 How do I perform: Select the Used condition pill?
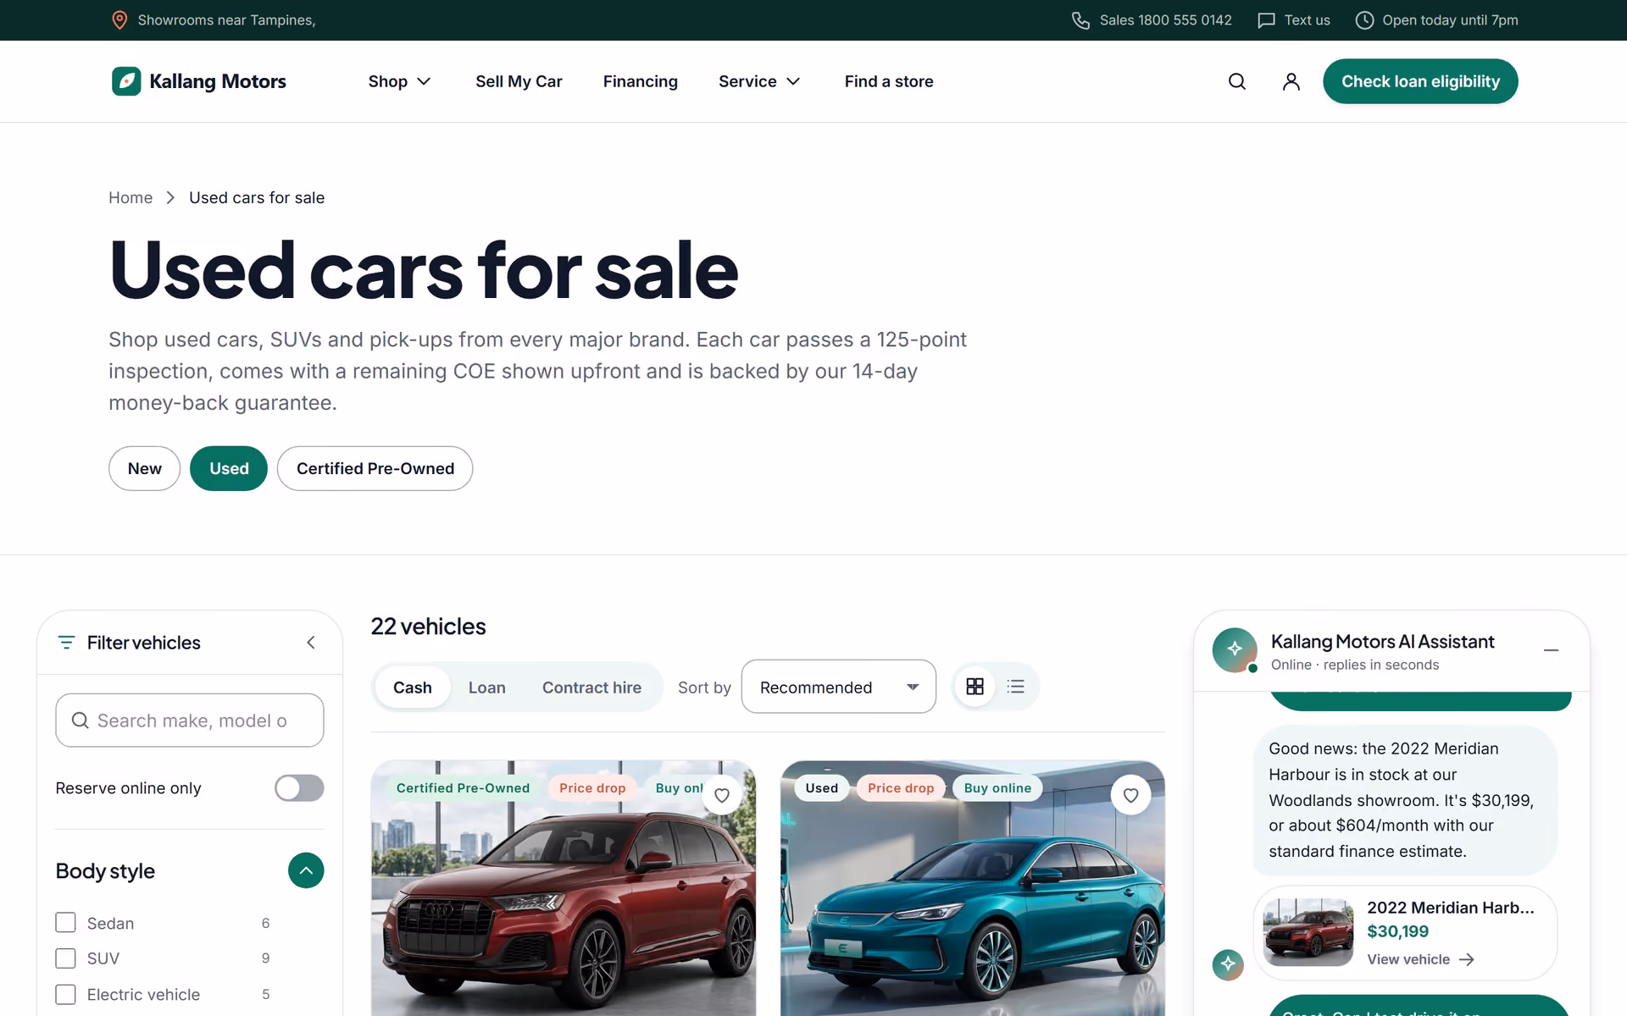point(229,468)
